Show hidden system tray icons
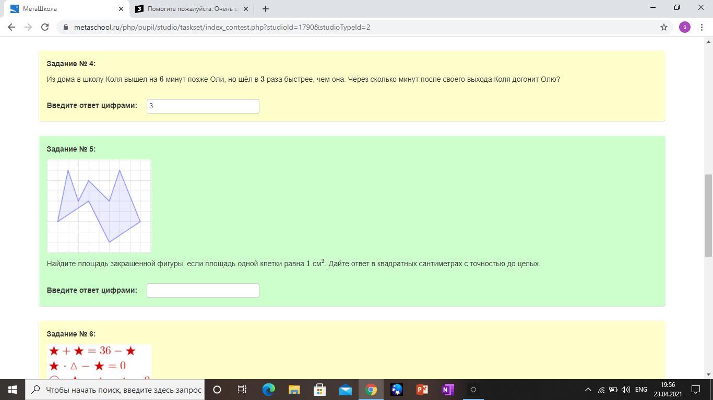 (x=588, y=390)
